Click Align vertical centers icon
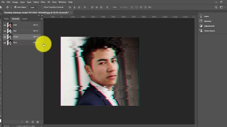This screenshot has height=127, width=227. pyautogui.click(x=97, y=7)
